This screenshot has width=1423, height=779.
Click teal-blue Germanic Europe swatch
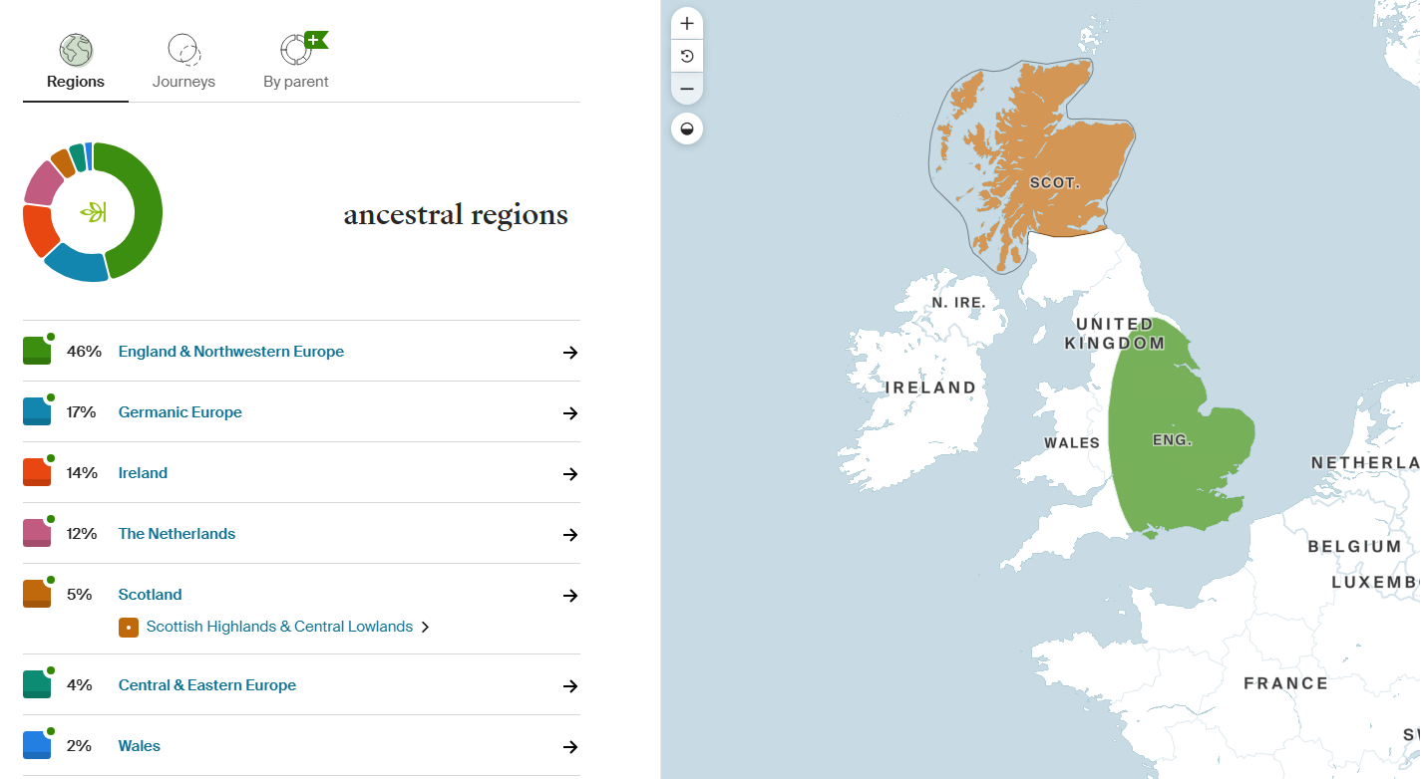[37, 411]
